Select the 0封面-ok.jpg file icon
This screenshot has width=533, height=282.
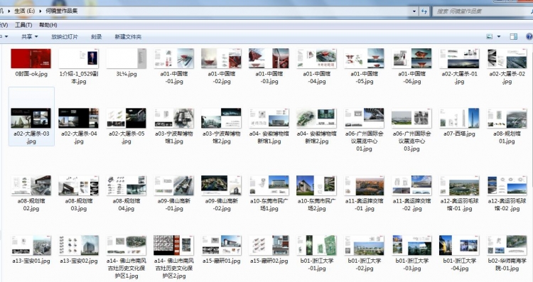pyautogui.click(x=31, y=58)
